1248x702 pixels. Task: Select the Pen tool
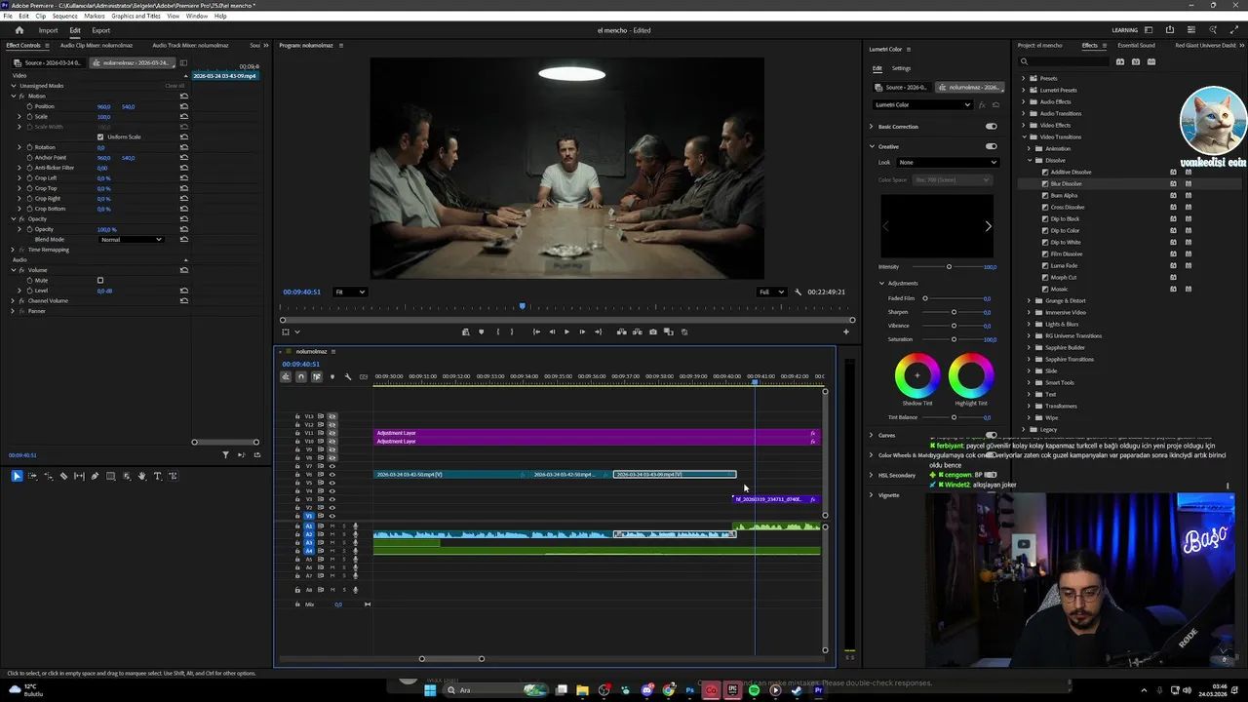[x=95, y=476]
